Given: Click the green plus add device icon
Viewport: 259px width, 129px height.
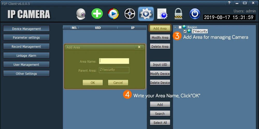Looking at the screenshot, I should point(97,14).
